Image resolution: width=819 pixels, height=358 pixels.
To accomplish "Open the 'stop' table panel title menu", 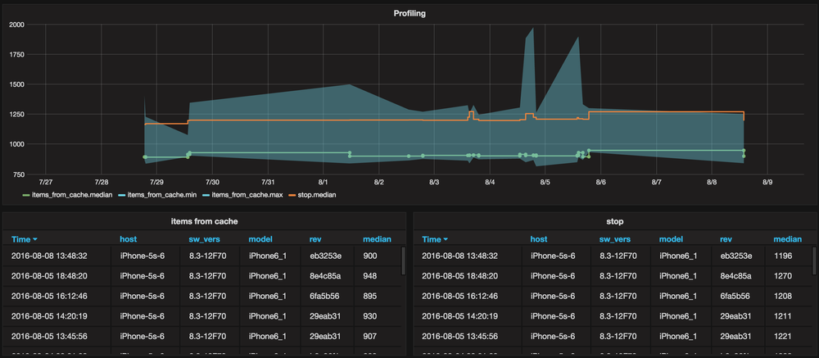I will tap(615, 221).
